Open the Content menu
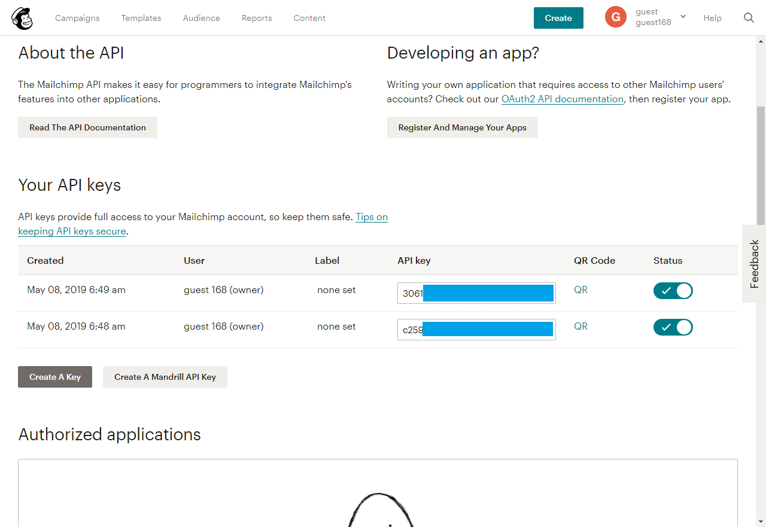Image resolution: width=766 pixels, height=527 pixels. tap(309, 18)
